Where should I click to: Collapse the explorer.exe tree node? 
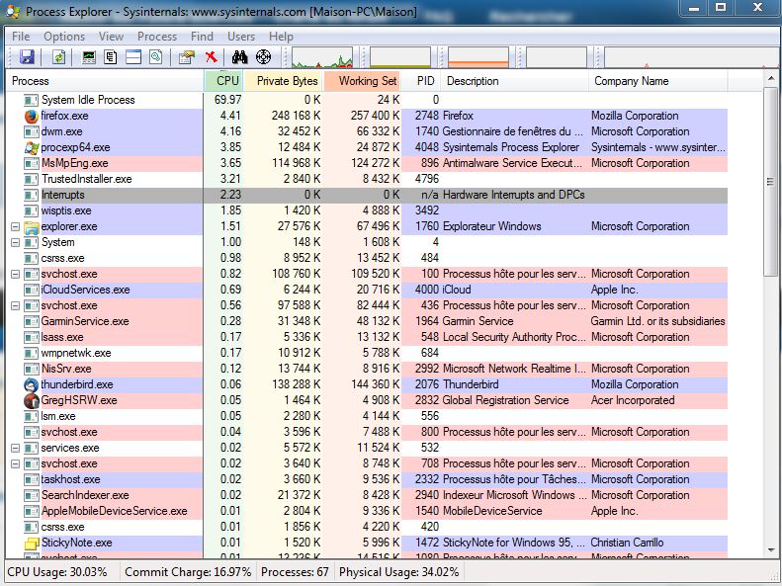pyautogui.click(x=16, y=226)
